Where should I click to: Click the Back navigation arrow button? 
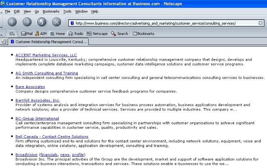[x=12, y=22]
